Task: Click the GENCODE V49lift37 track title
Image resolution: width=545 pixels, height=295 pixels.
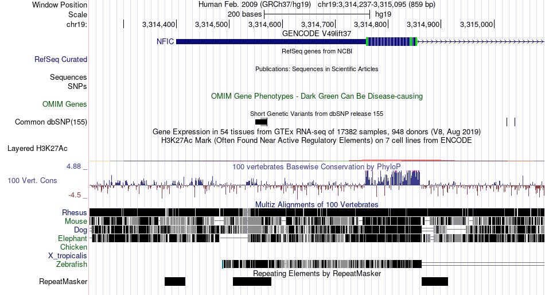Action: click(316, 34)
